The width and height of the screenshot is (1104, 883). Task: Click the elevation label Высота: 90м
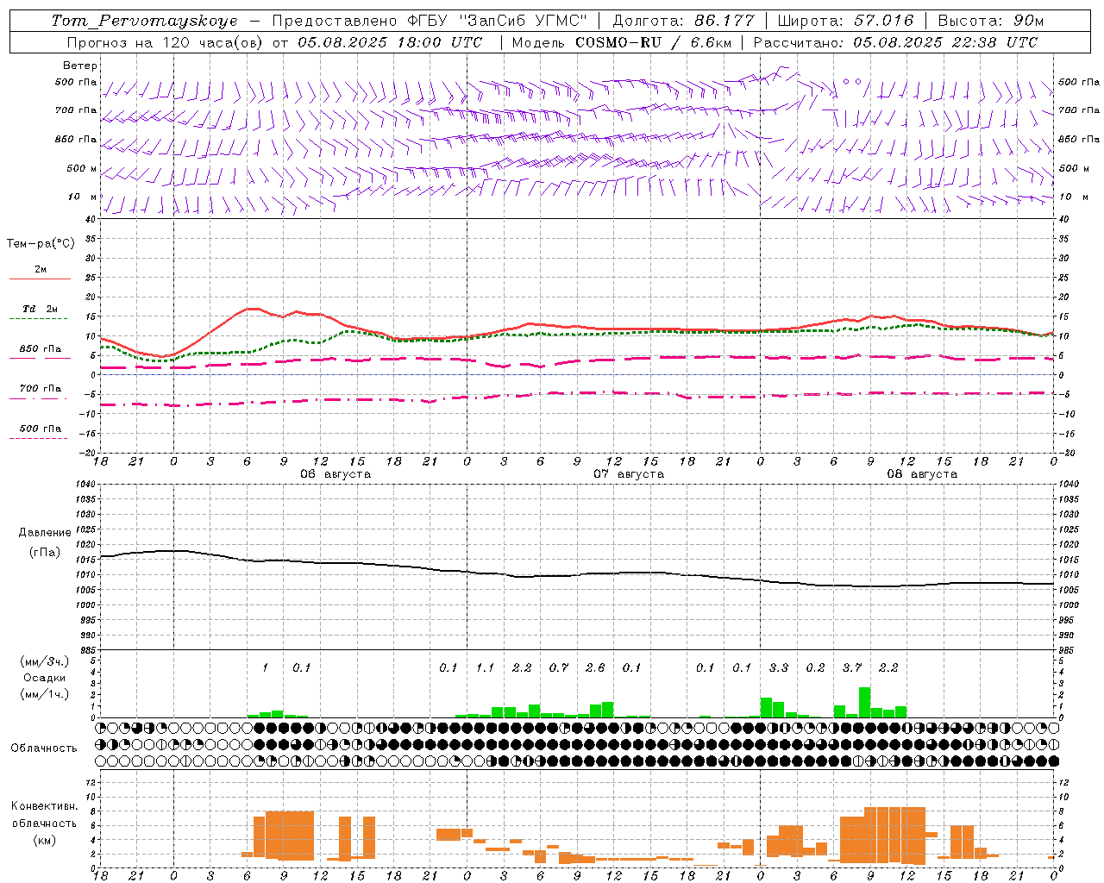click(x=991, y=21)
